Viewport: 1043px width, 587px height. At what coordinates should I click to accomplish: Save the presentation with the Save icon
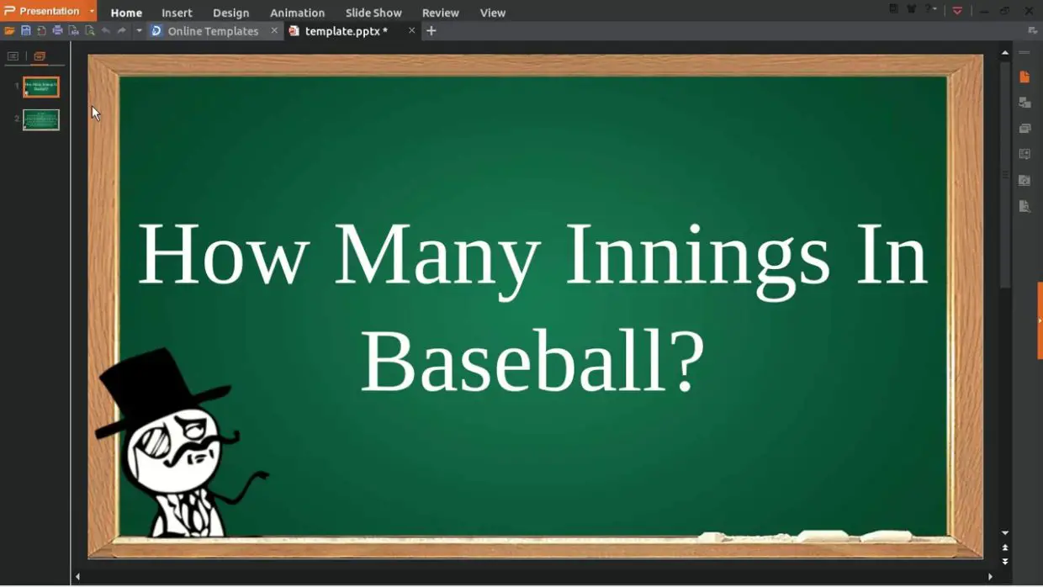(25, 30)
